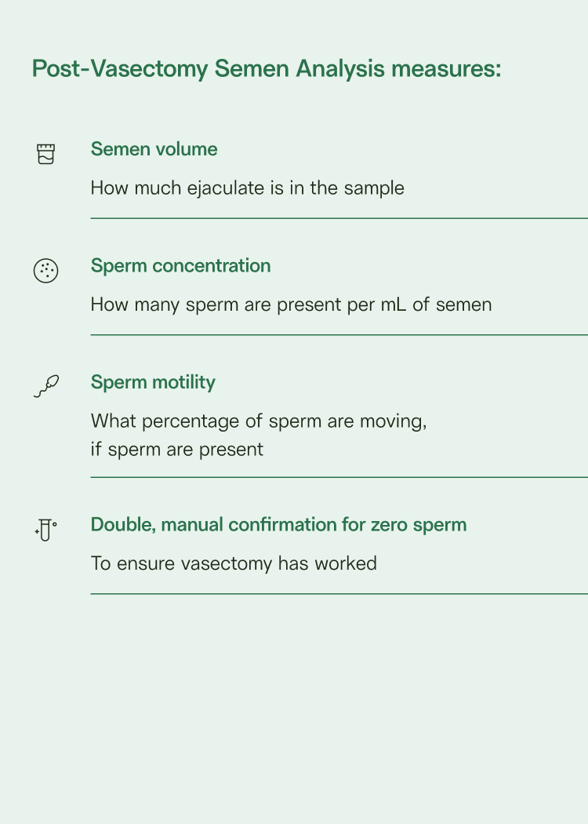Click the test tube confirmation icon
The width and height of the screenshot is (588, 824).
point(45,530)
